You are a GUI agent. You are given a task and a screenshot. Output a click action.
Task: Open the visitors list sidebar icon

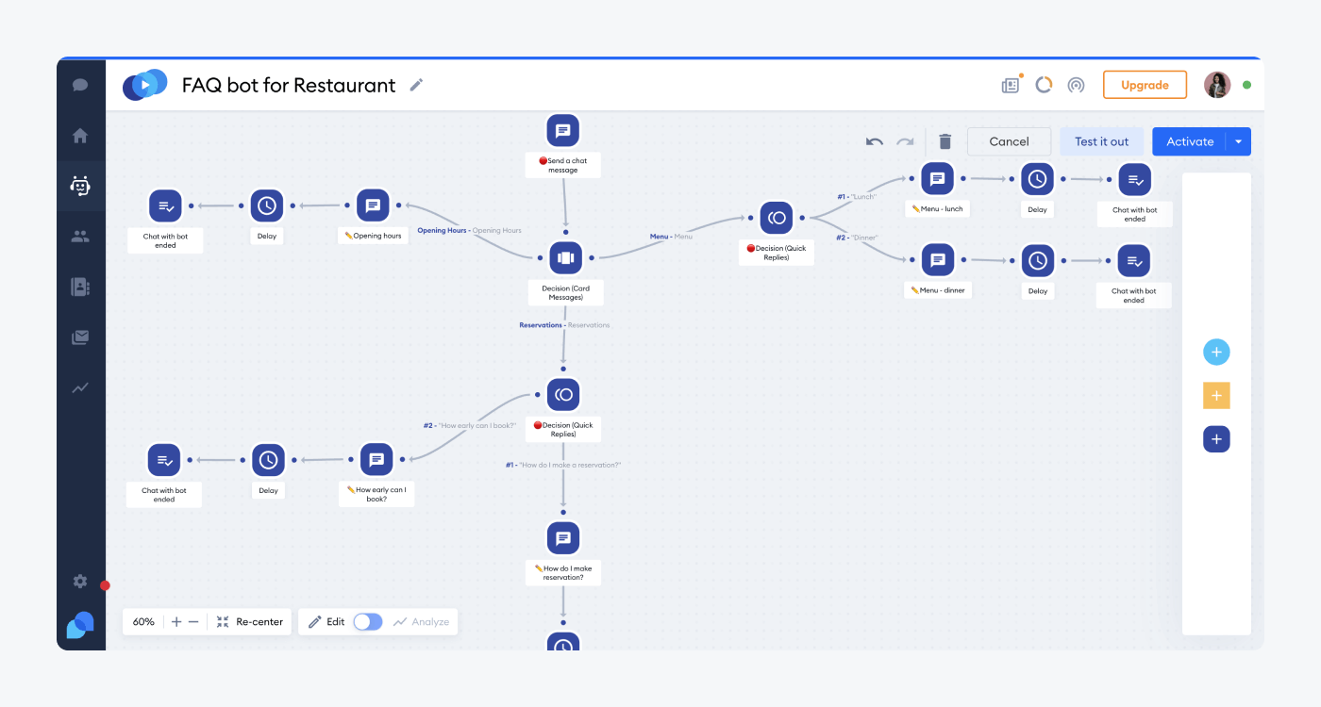click(80, 237)
